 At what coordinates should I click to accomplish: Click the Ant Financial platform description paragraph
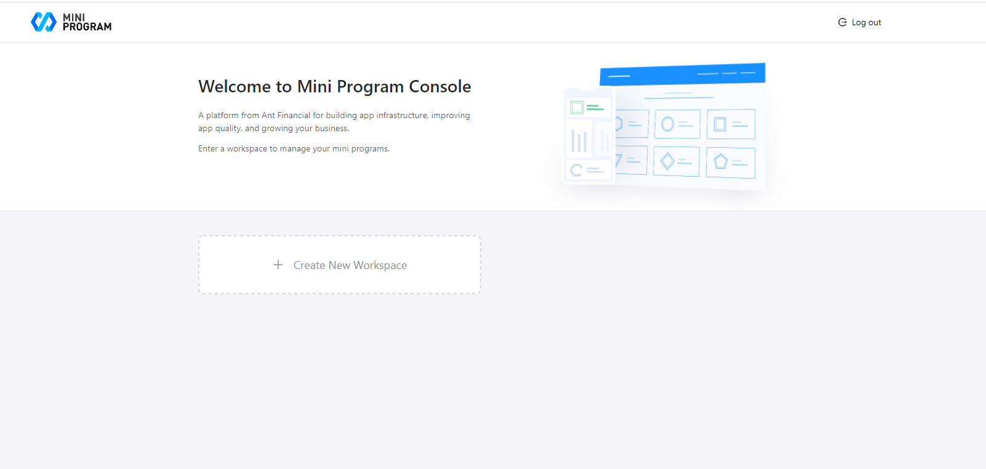[x=334, y=122]
